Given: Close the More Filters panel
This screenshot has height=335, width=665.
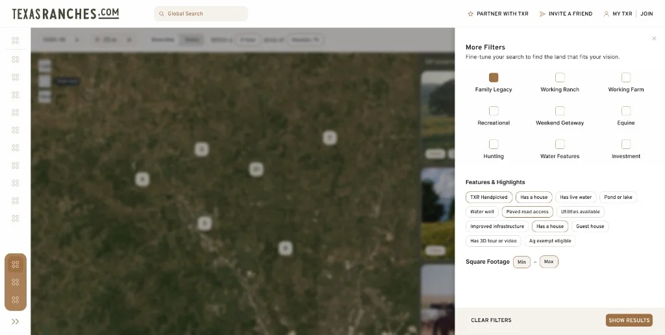Looking at the screenshot, I should 654,38.
